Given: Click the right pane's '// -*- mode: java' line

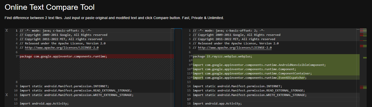Looking at the screenshot, I should pyautogui.click(x=229, y=31).
